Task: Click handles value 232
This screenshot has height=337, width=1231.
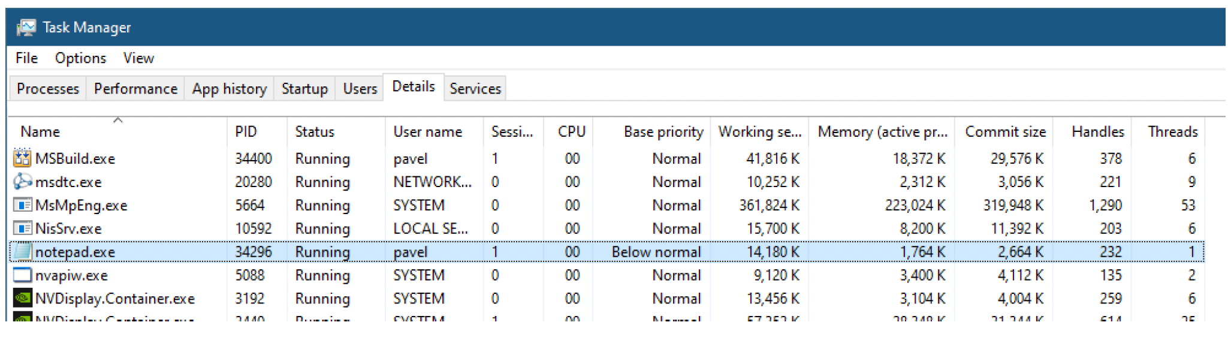Action: [1111, 252]
